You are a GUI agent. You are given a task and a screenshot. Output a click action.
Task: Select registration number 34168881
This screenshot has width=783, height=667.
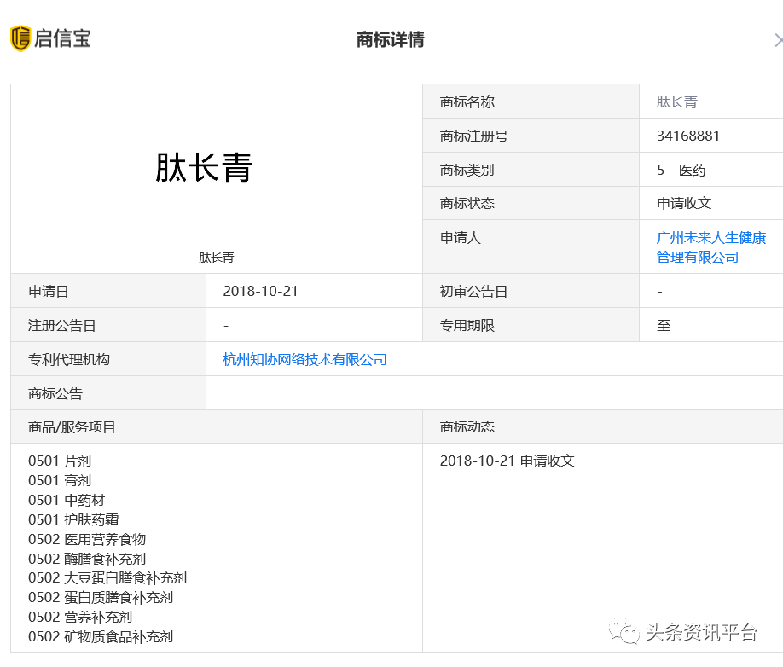point(688,136)
